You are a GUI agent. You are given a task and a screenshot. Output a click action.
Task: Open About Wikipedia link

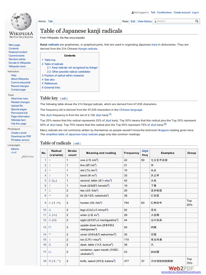pos(20,79)
